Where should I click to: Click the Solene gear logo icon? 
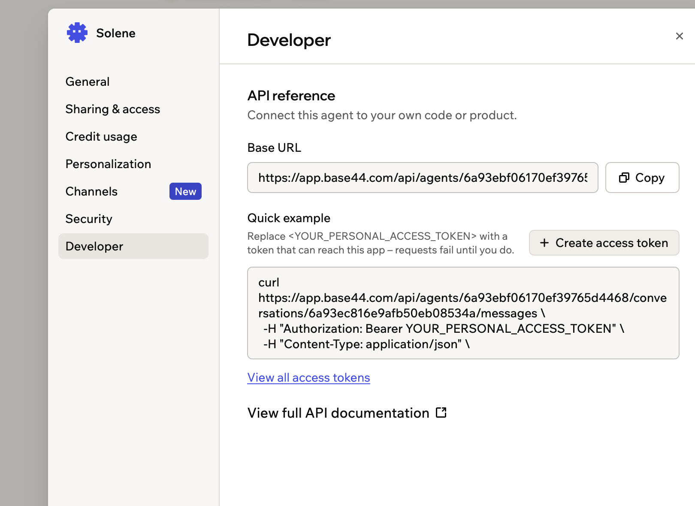[x=77, y=33]
